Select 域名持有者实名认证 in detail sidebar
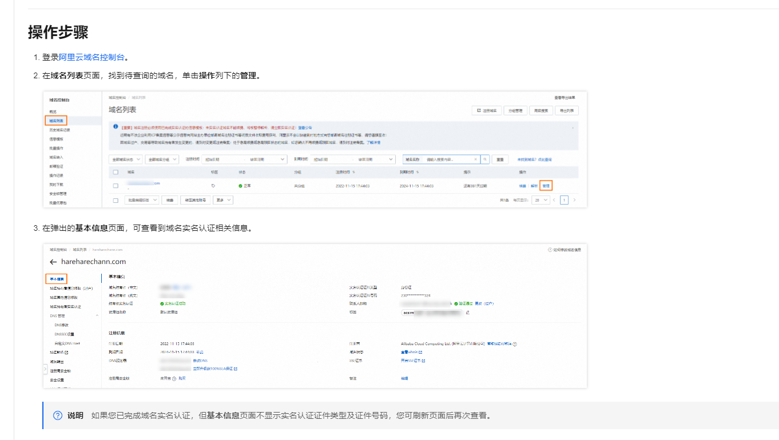The height and width of the screenshot is (440, 779). (x=65, y=307)
